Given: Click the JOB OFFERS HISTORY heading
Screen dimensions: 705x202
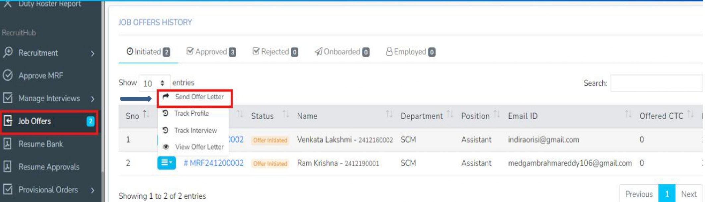Looking at the screenshot, I should tap(155, 23).
